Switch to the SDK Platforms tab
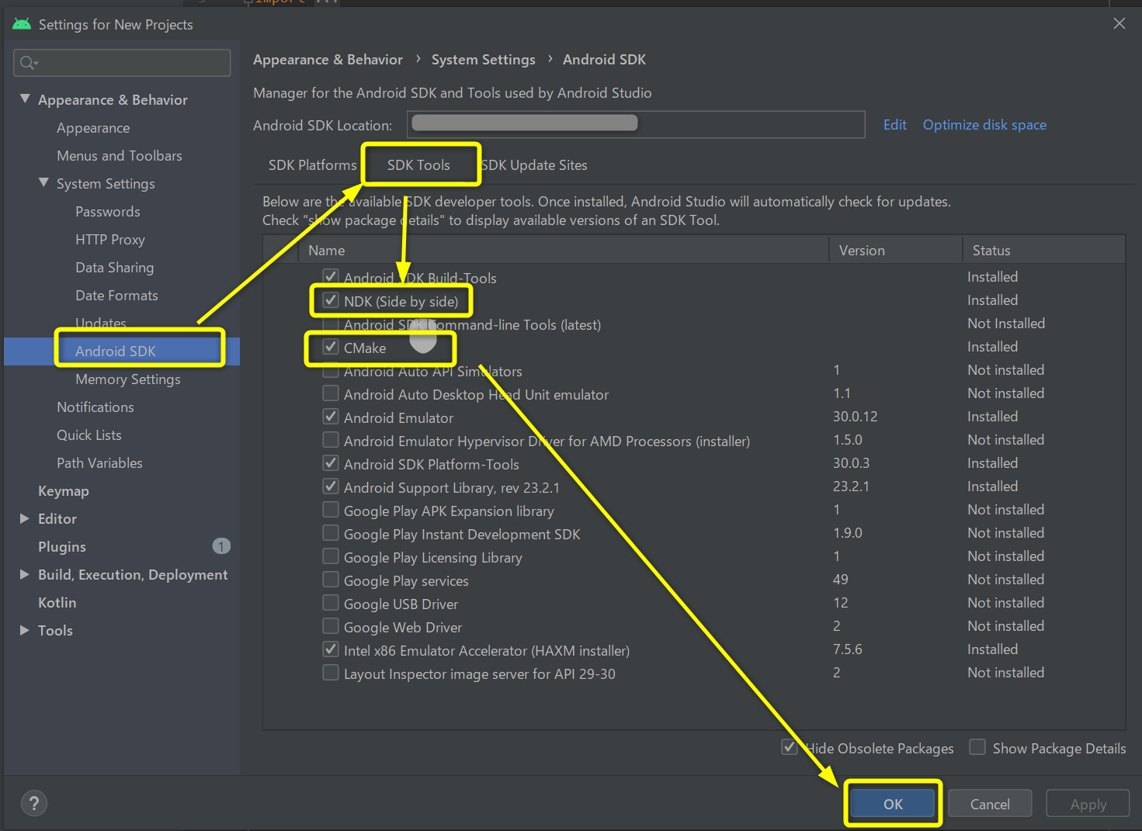Image resolution: width=1142 pixels, height=831 pixels. tap(312, 165)
